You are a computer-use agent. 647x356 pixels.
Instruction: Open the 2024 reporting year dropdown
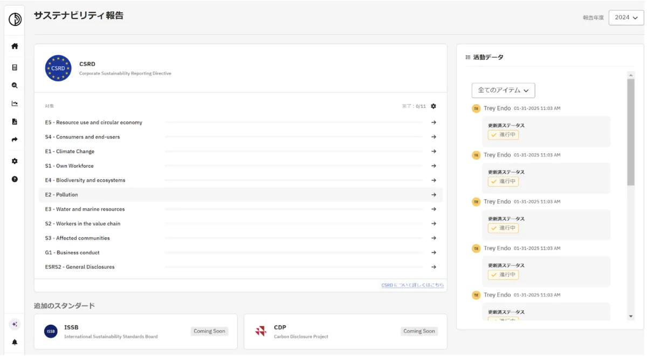(x=626, y=18)
